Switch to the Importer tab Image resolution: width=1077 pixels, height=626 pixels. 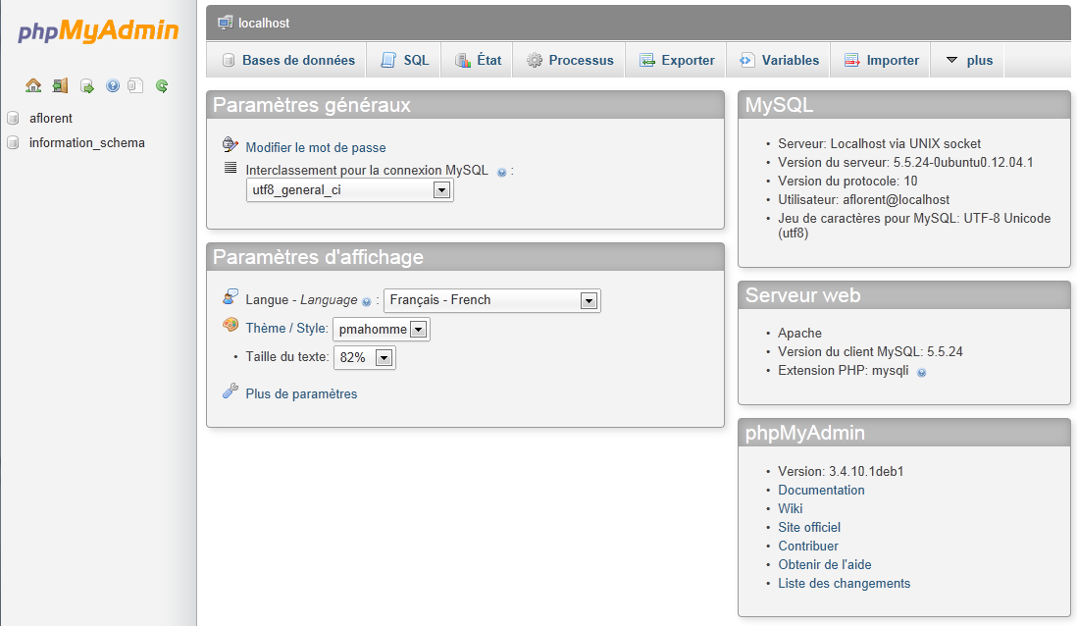pyautogui.click(x=881, y=61)
